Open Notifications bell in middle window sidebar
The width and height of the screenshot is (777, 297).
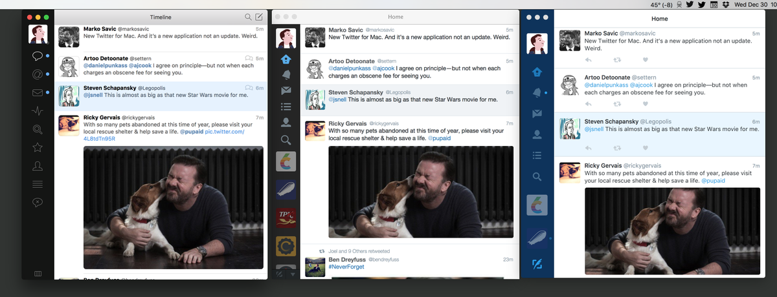[x=286, y=74]
